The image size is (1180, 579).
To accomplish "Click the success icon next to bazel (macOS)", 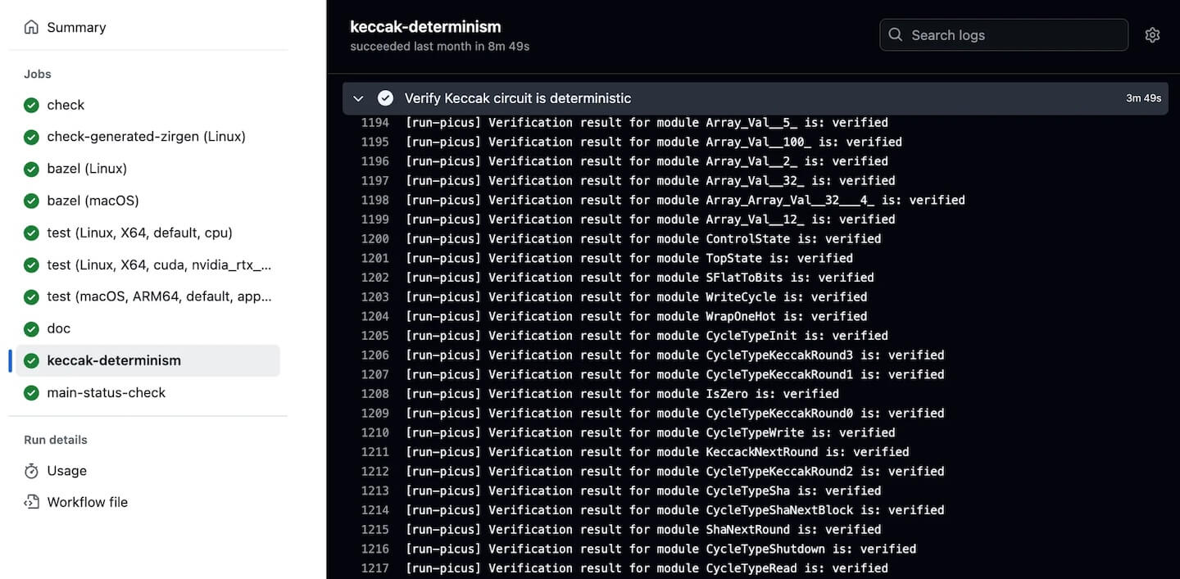I will 31,201.
